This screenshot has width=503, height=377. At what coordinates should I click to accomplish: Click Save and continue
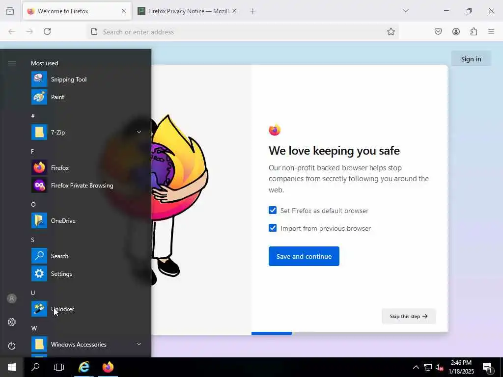304,256
